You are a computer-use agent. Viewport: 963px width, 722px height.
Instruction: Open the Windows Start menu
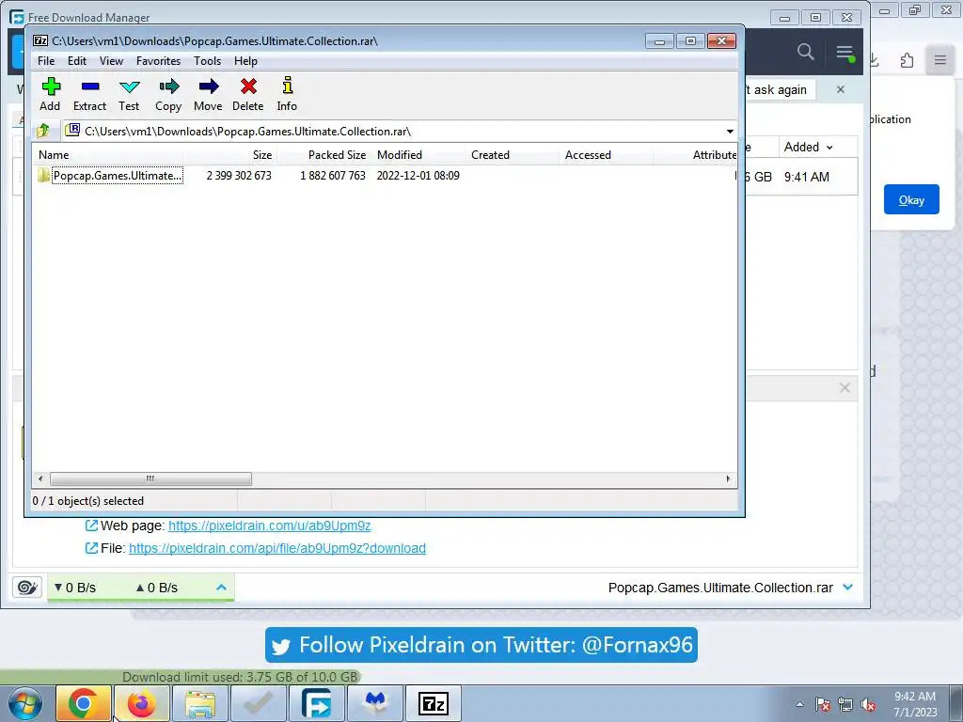24,703
